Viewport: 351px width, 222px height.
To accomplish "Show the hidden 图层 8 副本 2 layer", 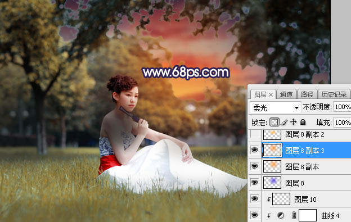I will click(x=255, y=134).
